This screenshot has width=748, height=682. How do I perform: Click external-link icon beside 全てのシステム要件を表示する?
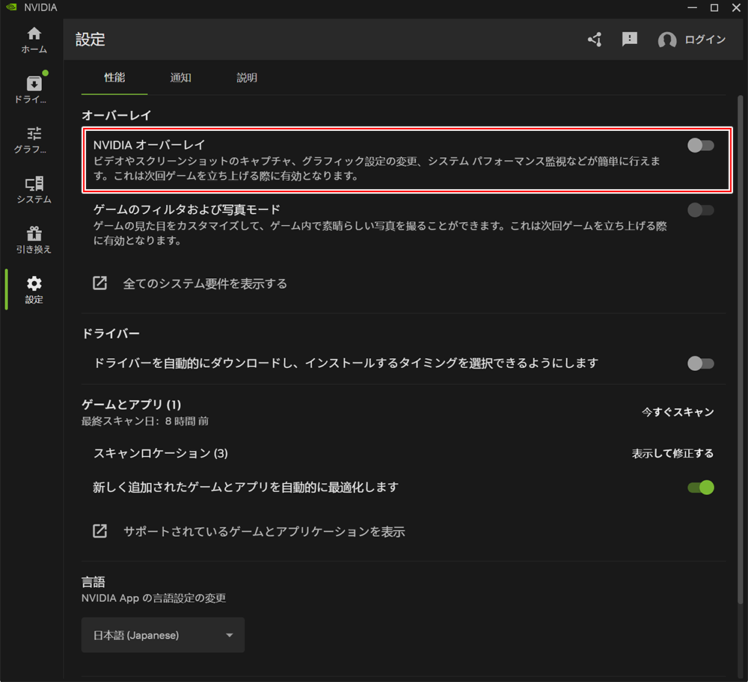point(99,283)
